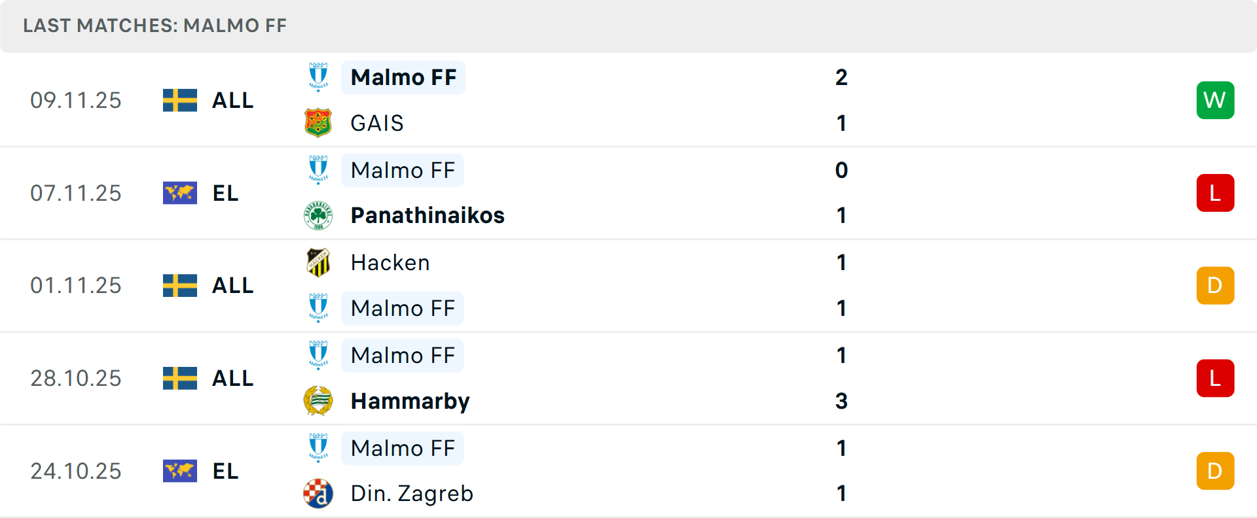This screenshot has height=518, width=1257.
Task: Click Malmo FF crest in GAIS match
Action: (x=318, y=77)
